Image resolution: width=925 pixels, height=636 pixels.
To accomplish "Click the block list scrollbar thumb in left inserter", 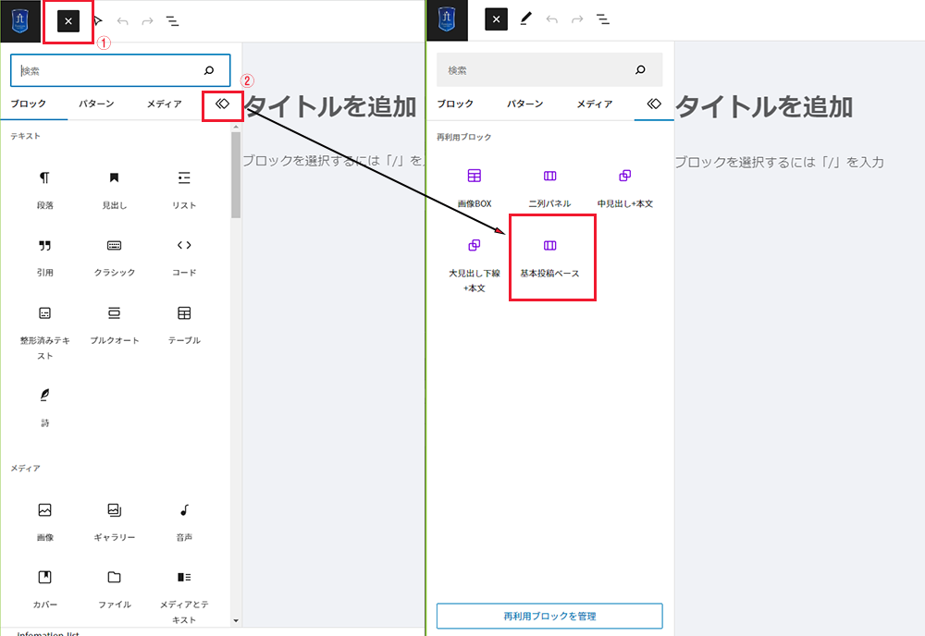I will 236,175.
